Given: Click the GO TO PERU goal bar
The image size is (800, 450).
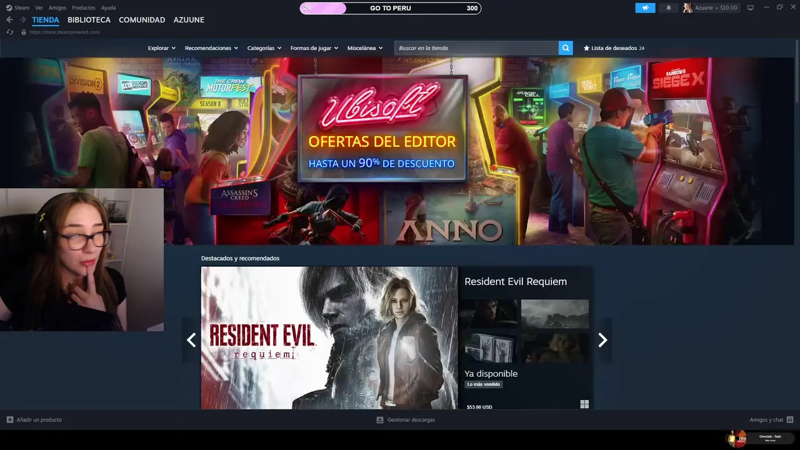Looking at the screenshot, I should [x=391, y=8].
